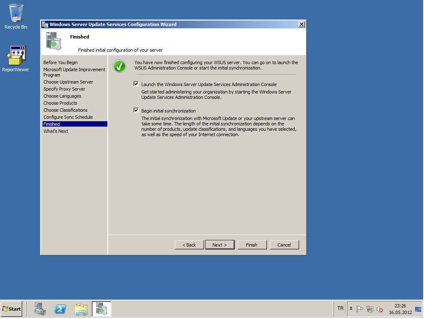Click the Action Center flag tray icon
This screenshot has height=319, width=424.
pyautogui.click(x=360, y=309)
